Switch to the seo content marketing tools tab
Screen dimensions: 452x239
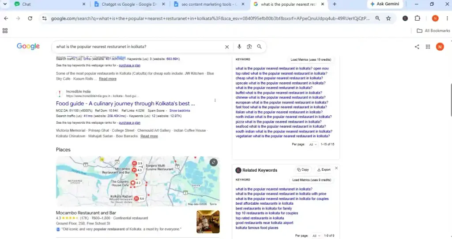coord(209,4)
